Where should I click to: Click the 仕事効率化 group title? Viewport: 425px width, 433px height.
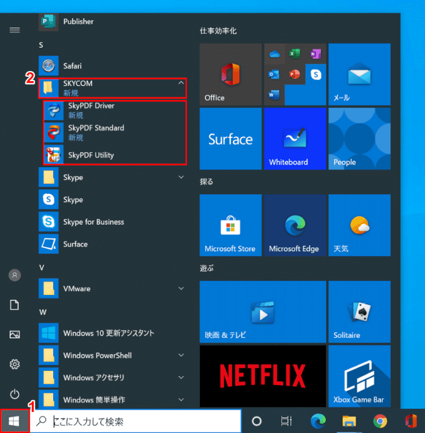(x=218, y=31)
